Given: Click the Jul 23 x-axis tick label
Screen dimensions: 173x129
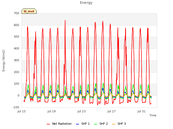Looking at the screenshot, I should click(82, 112).
